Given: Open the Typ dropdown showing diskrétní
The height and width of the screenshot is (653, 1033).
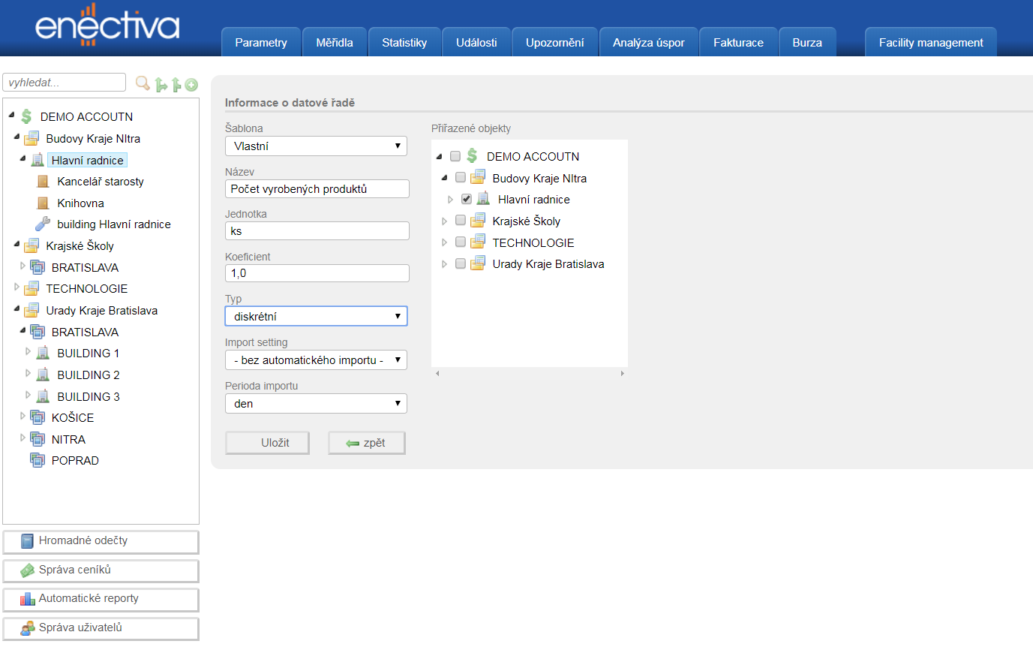Looking at the screenshot, I should tap(316, 316).
